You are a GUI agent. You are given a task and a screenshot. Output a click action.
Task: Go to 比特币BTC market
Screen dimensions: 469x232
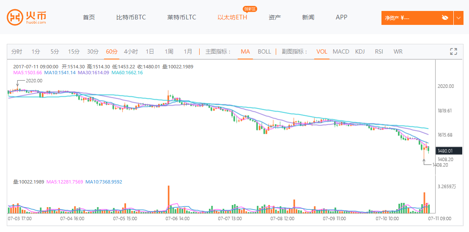pos(131,17)
